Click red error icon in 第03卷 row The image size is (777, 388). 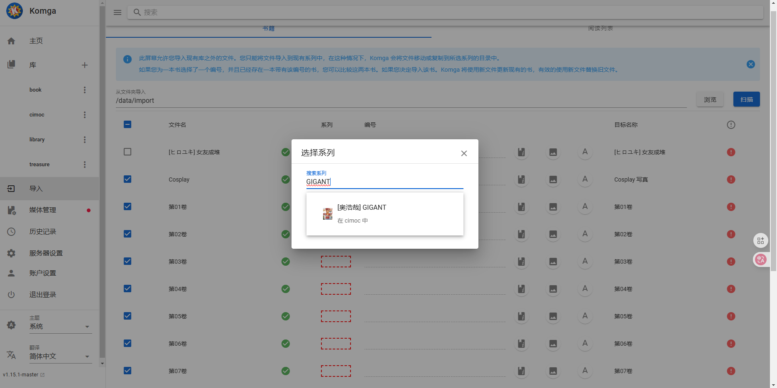(731, 262)
